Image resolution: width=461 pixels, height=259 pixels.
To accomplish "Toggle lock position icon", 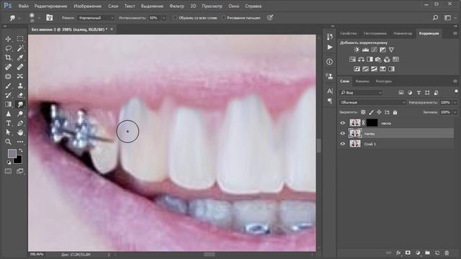I will coord(380,112).
